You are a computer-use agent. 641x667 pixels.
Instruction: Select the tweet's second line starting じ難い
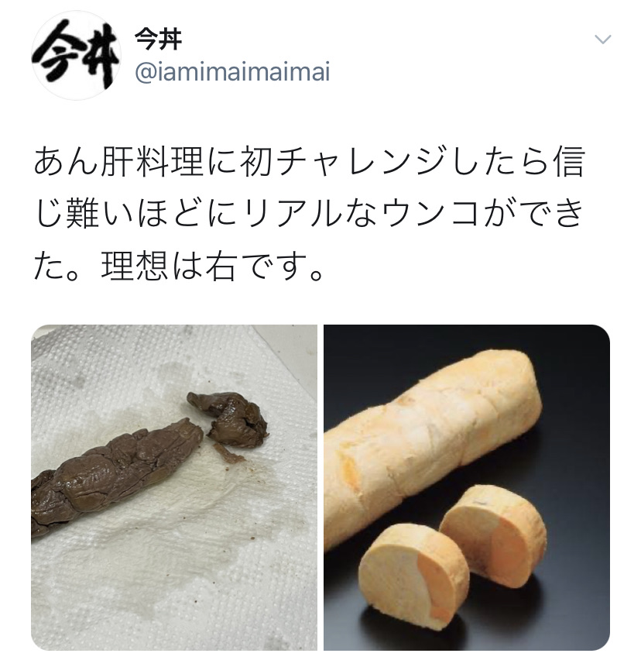coord(310,214)
